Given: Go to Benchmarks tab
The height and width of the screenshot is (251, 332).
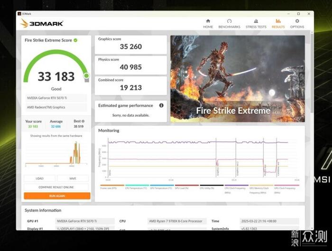Looking at the screenshot, I should coord(229,24).
